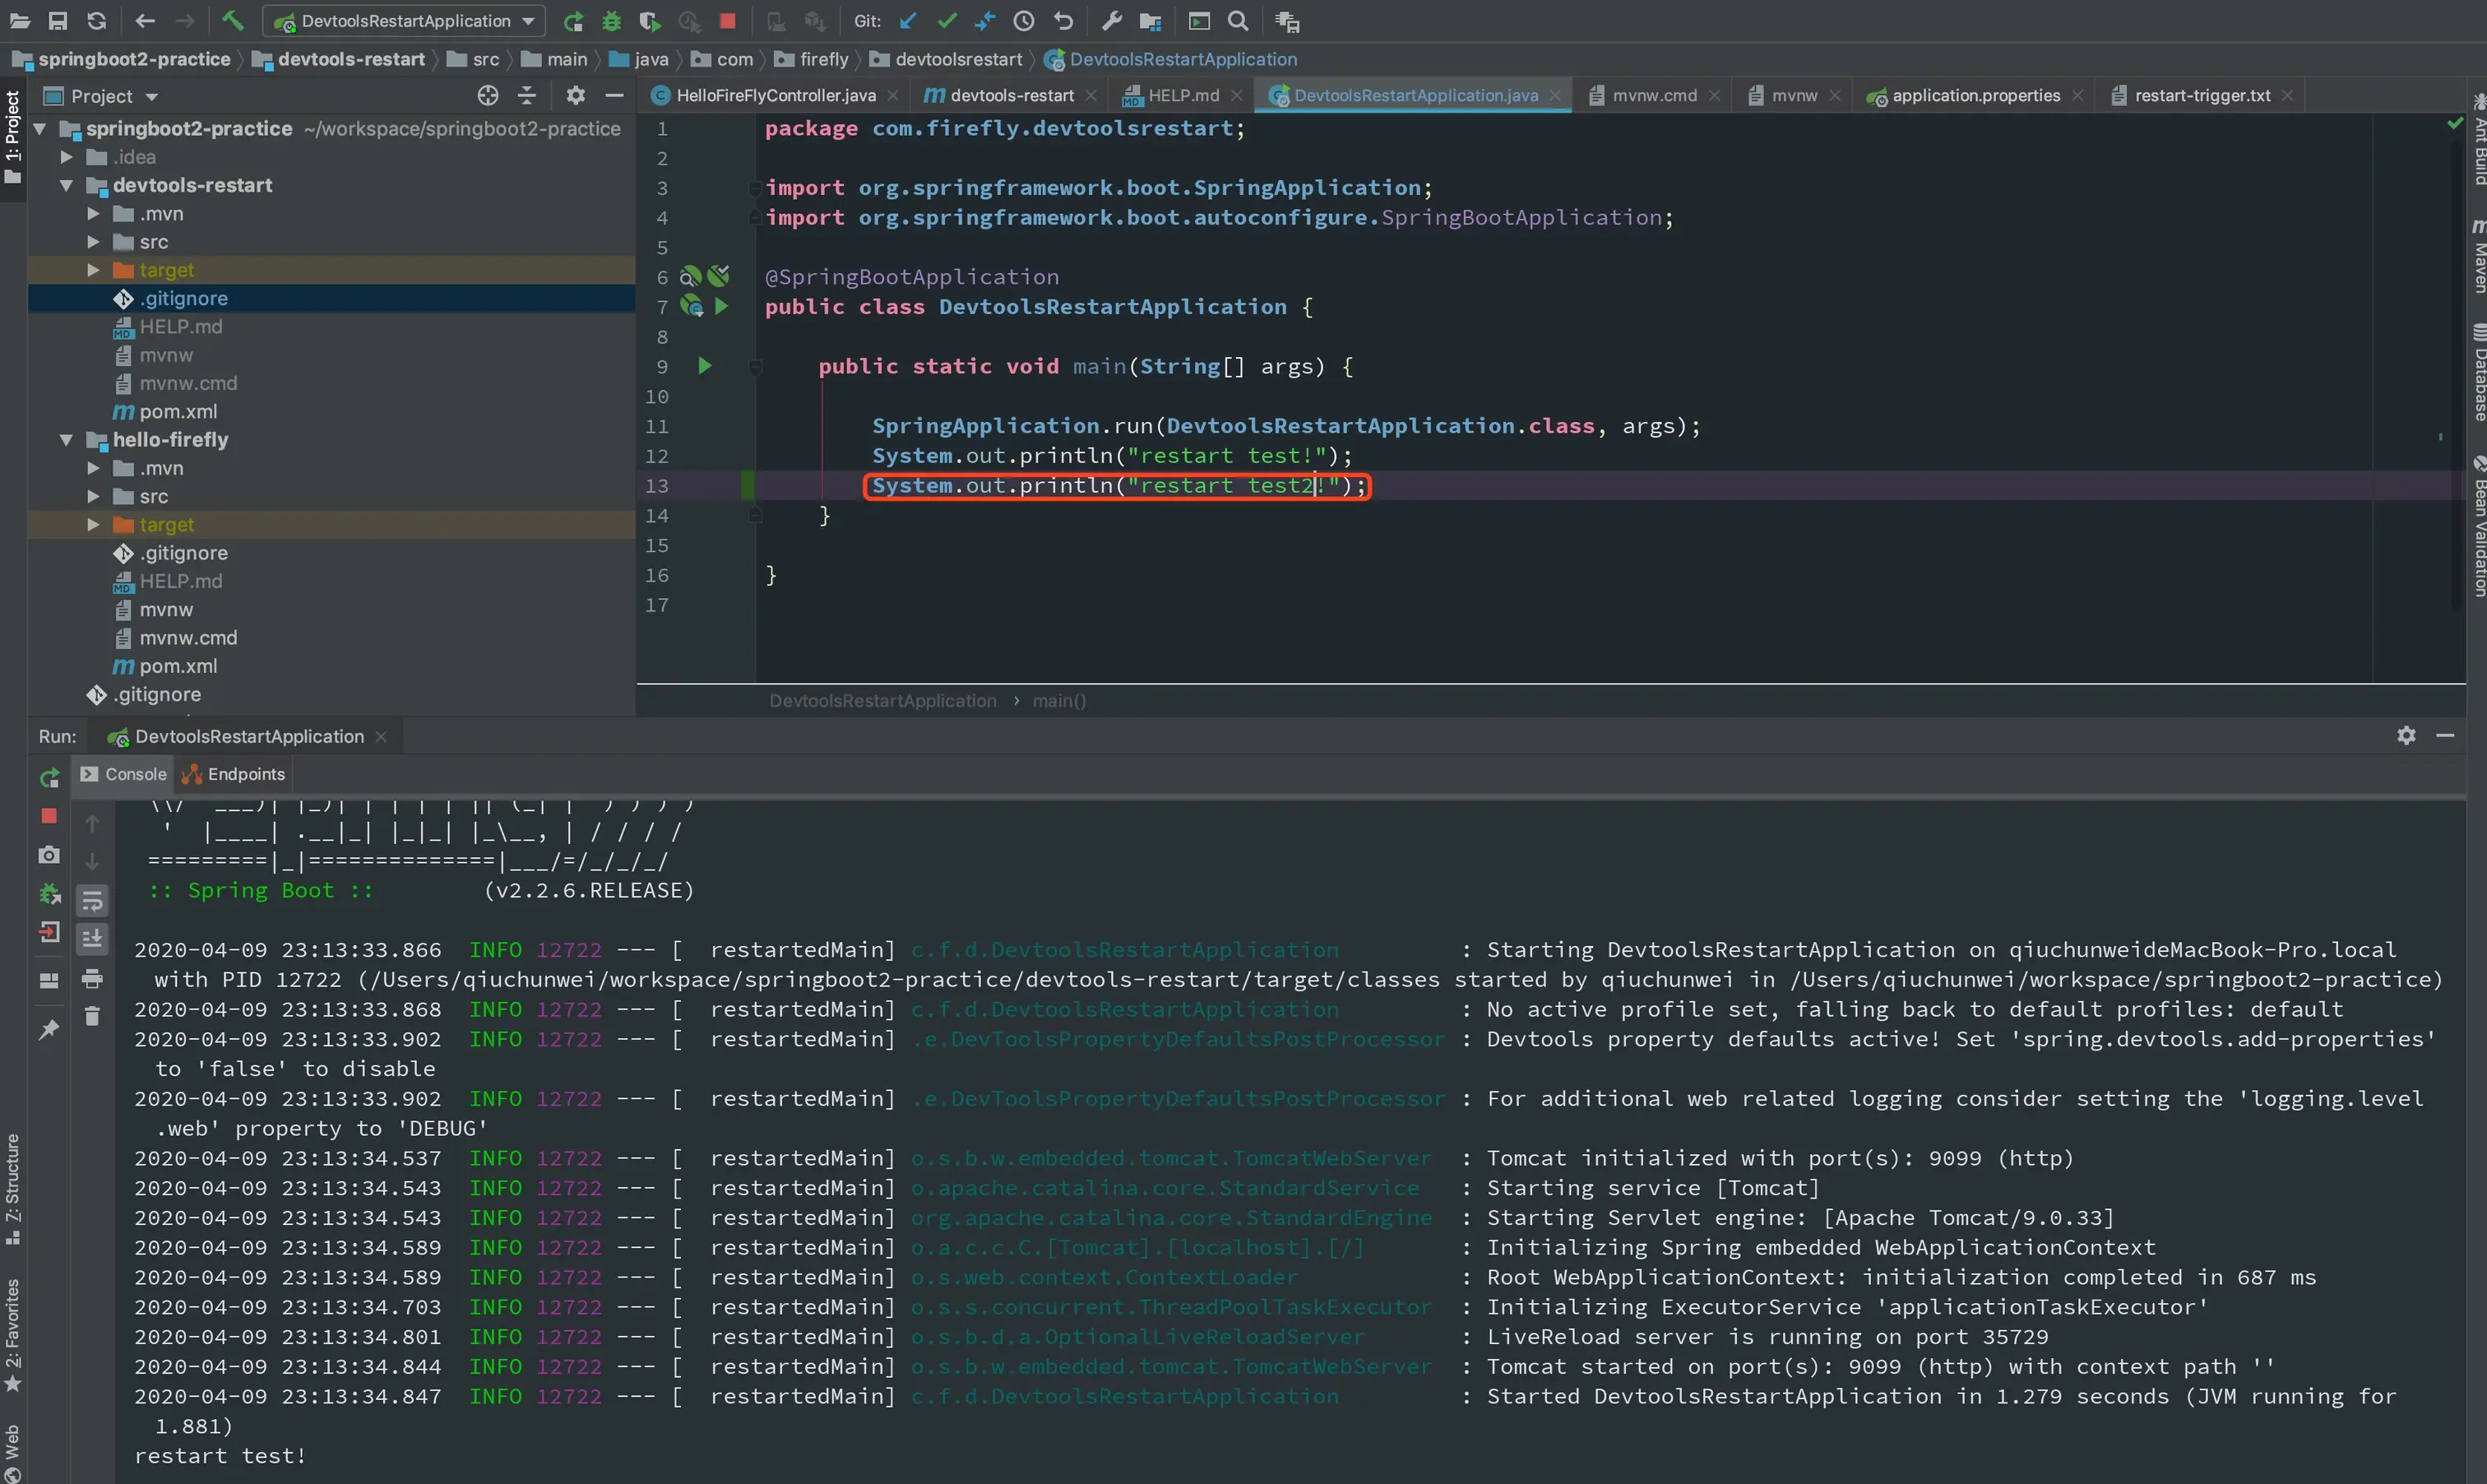Open the Structure tool window tab
The image size is (2487, 1484).
12,1188
